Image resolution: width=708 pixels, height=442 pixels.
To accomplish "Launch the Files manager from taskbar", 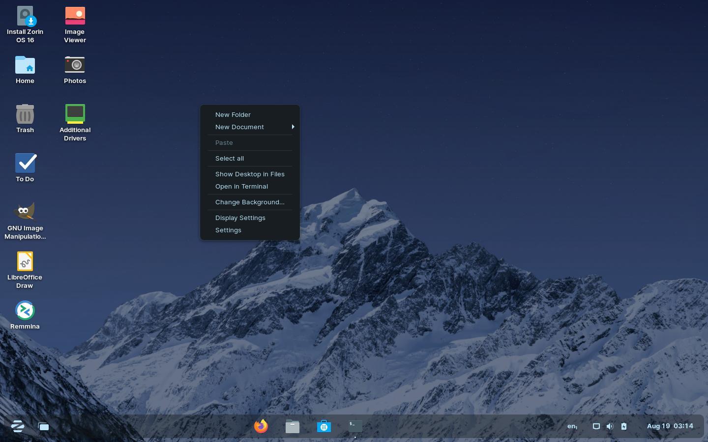I will coord(293,426).
